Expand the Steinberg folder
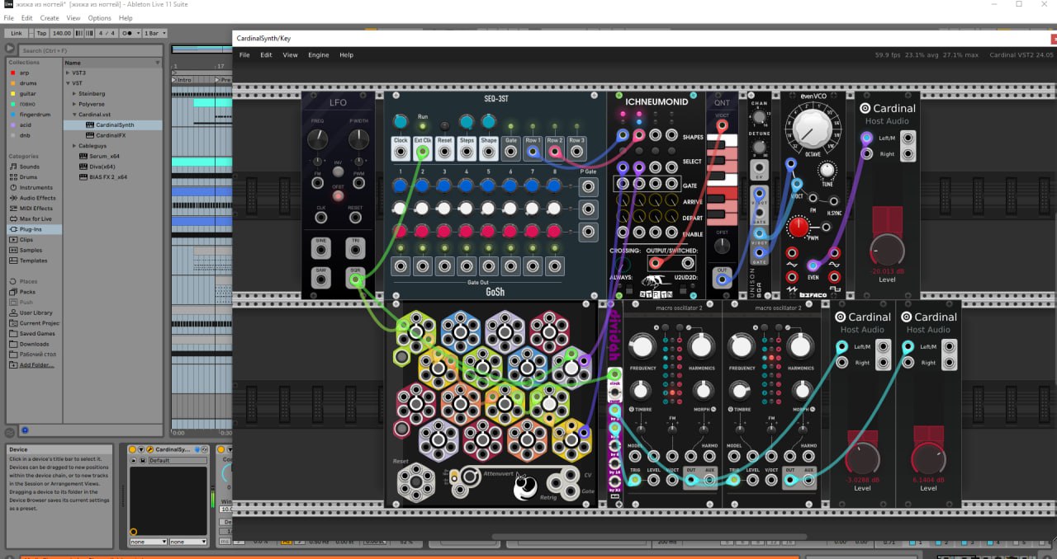 click(x=75, y=94)
